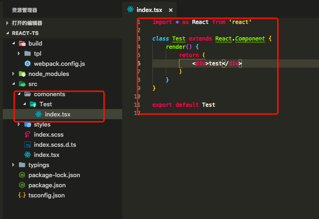
Task: Click the build folder icon
Action: [22, 43]
